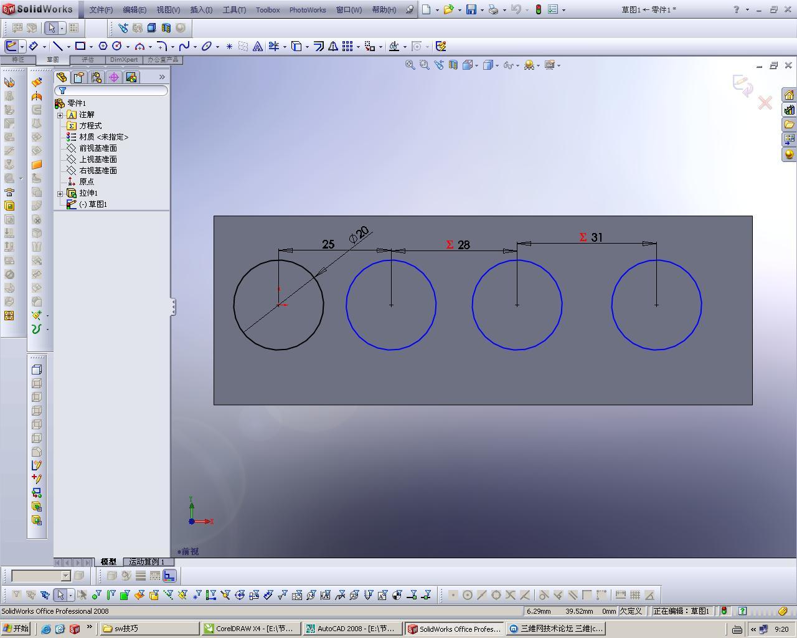This screenshot has height=638, width=797.
Task: Open the PropertyManager tab
Action: coord(79,77)
